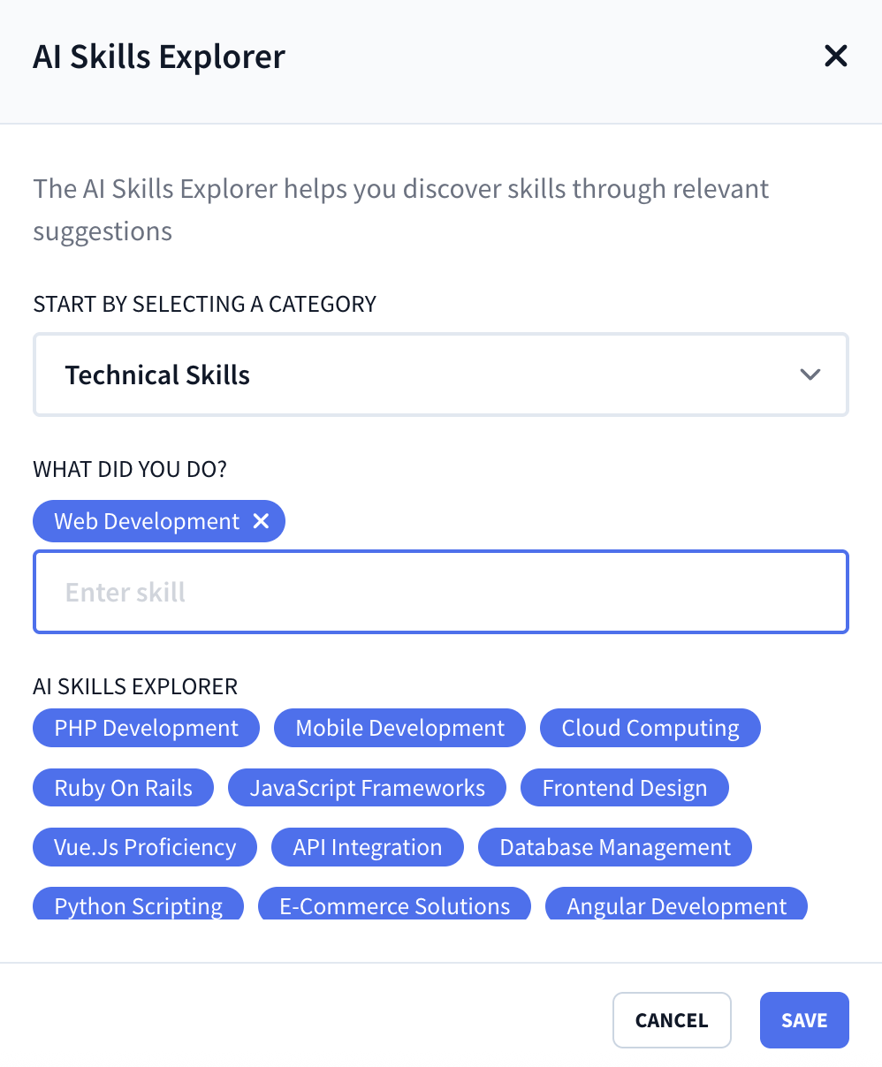Viewport: 882px width, 1067px height.
Task: Save the selected skills
Action: 804,1019
